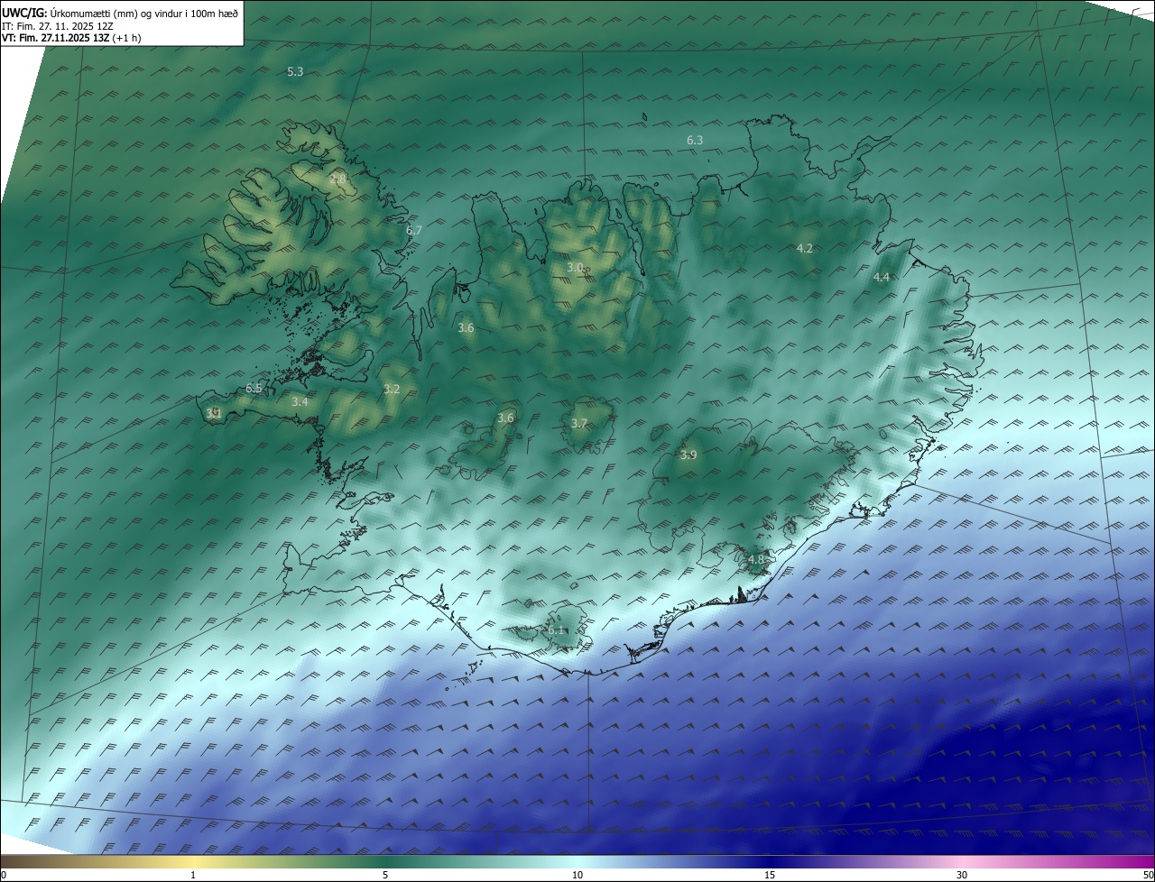The width and height of the screenshot is (1155, 882).
Task: Click the 1 tick on the color legend
Action: click(x=193, y=874)
